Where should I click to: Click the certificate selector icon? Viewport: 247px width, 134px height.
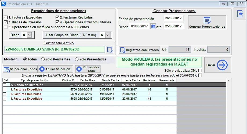tap(110, 50)
